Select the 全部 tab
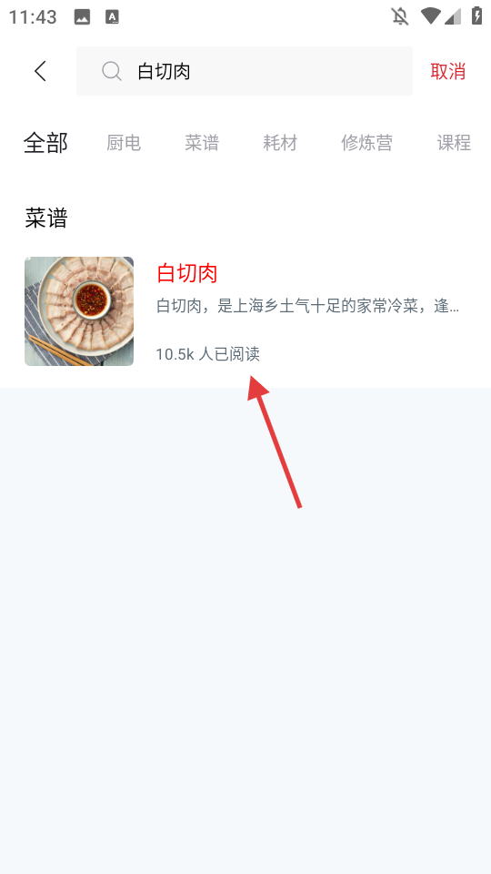Screen dimensions: 491x874 pyautogui.click(x=45, y=143)
